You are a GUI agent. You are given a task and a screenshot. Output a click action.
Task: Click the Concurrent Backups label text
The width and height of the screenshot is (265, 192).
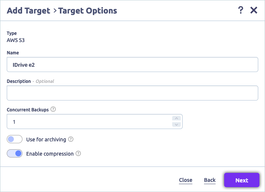click(28, 109)
